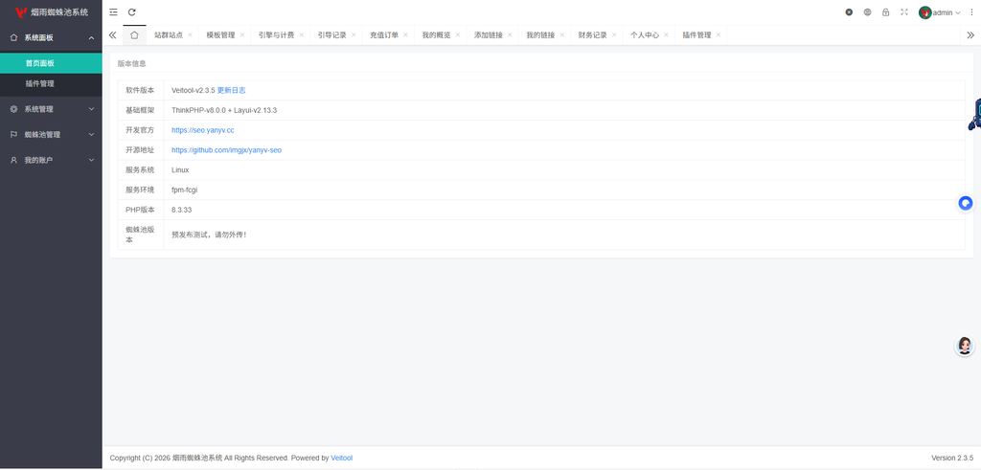The image size is (981, 470).
Task: Open the GitHub yanyv-seo repository link
Action: pyautogui.click(x=226, y=150)
